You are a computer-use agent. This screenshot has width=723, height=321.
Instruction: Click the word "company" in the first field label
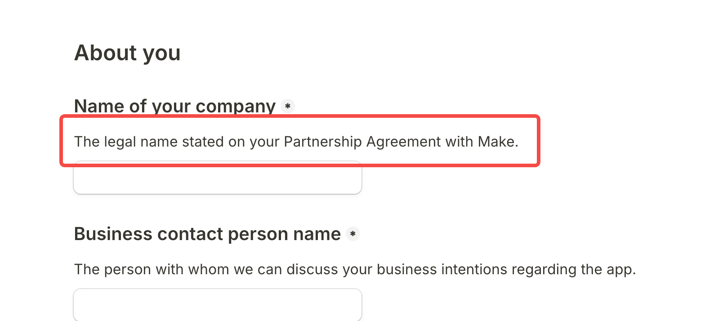[x=235, y=107]
